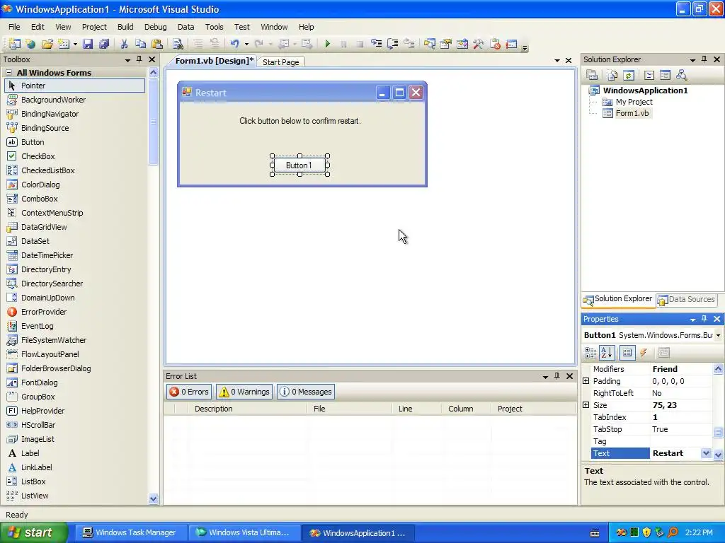Click the Paste clipboard icon
The height and width of the screenshot is (543, 725).
click(157, 44)
